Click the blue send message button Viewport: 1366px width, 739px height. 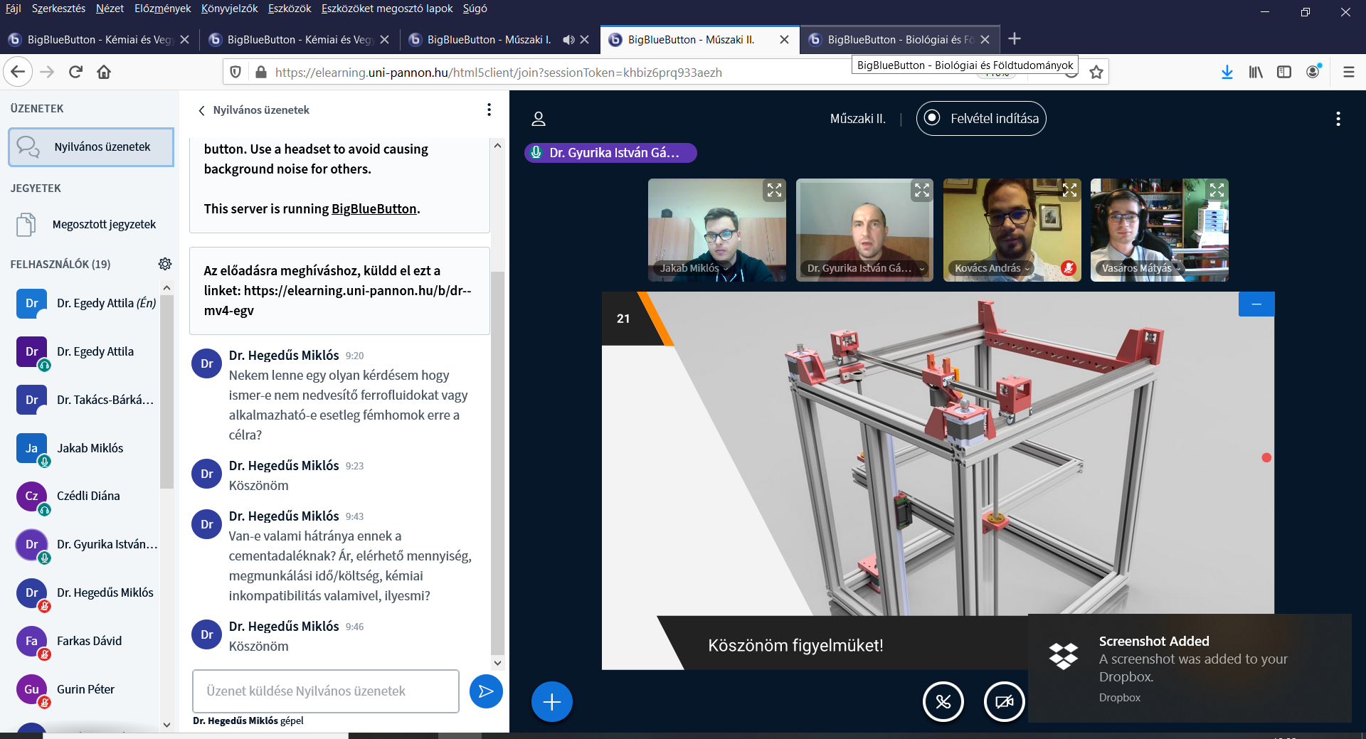pos(486,691)
